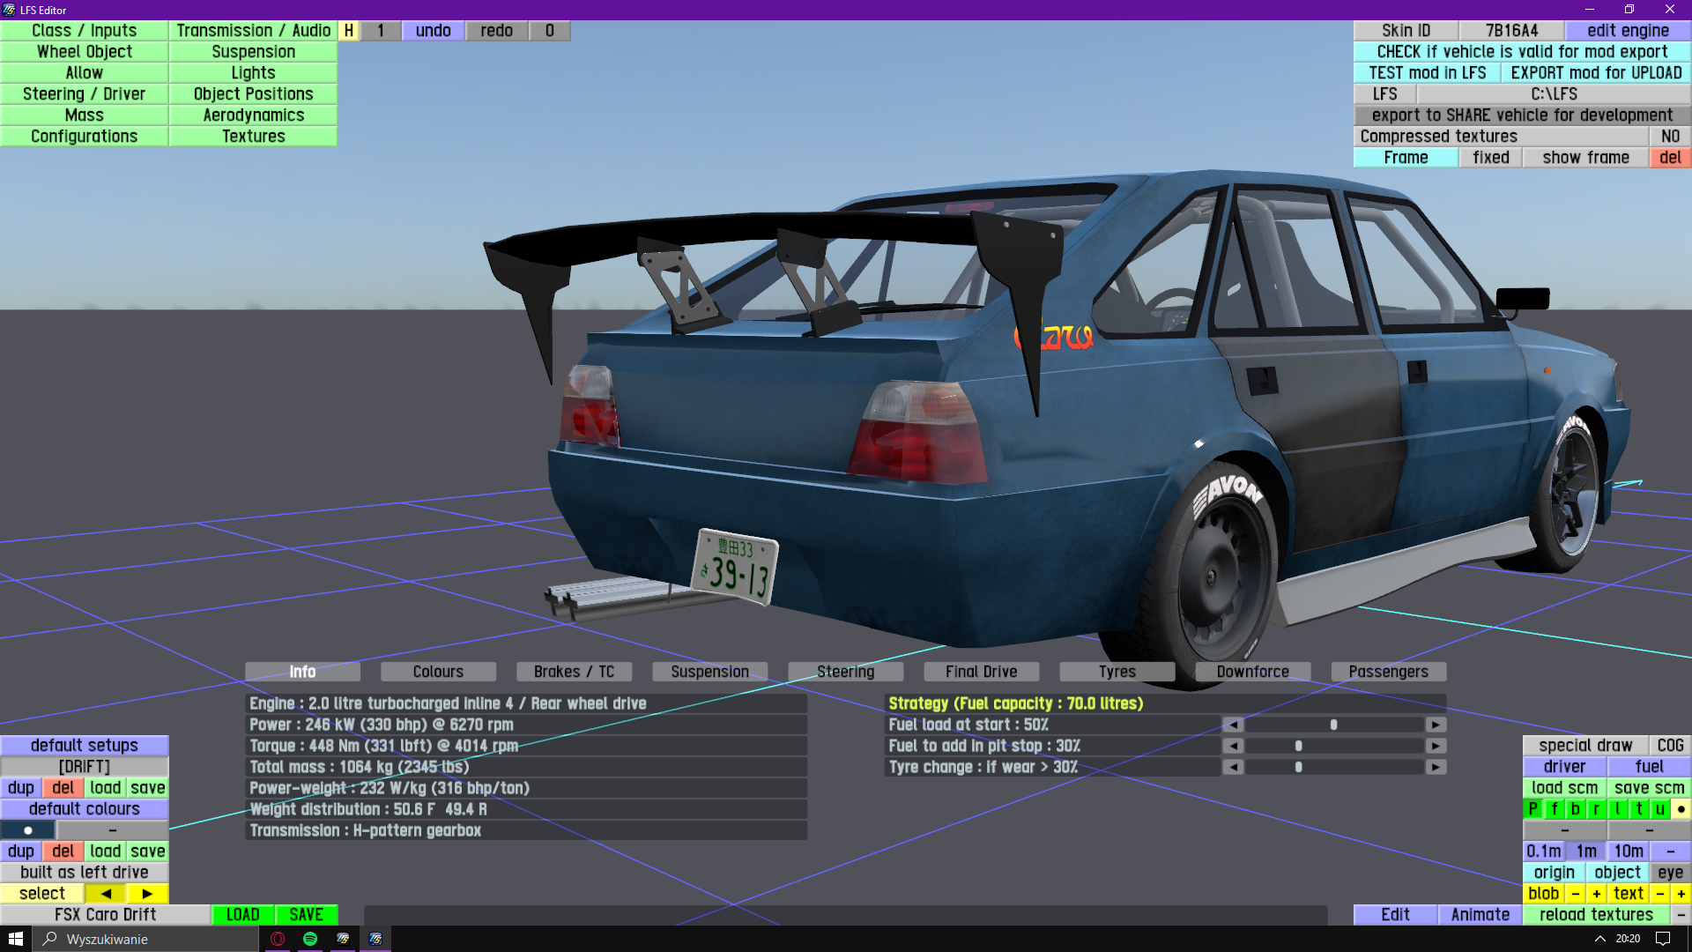1692x952 pixels.
Task: Toggle Compressed textures NO option
Action: click(x=1670, y=137)
